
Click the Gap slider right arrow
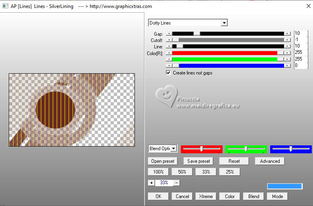(x=287, y=34)
